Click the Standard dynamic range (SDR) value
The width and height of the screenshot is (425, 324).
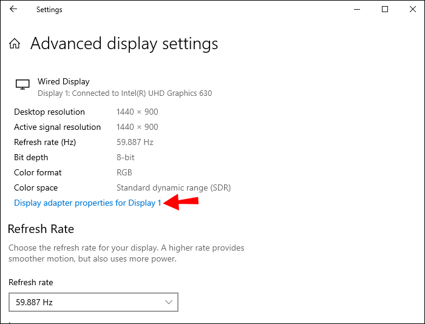click(174, 187)
